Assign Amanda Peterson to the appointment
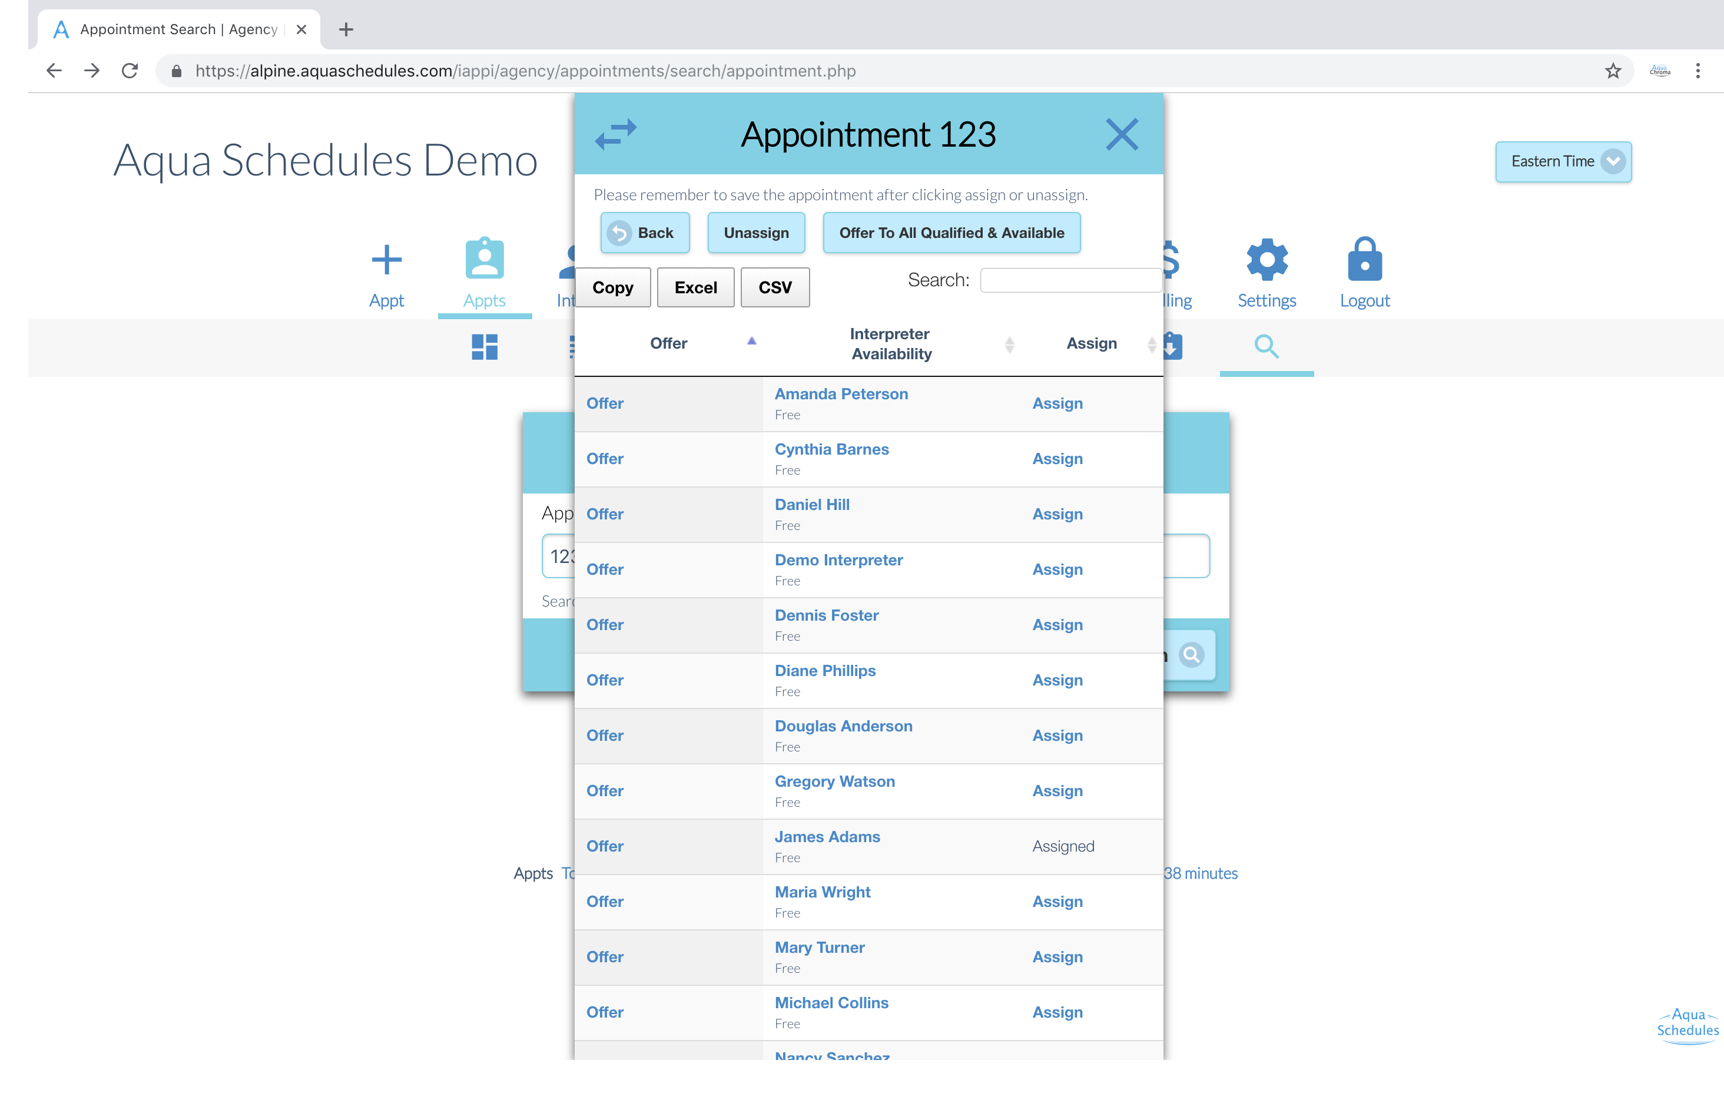Viewport: 1724px width, 1093px height. (x=1057, y=403)
